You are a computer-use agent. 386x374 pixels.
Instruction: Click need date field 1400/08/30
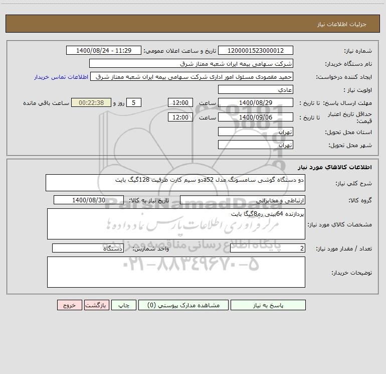pyautogui.click(x=89, y=200)
